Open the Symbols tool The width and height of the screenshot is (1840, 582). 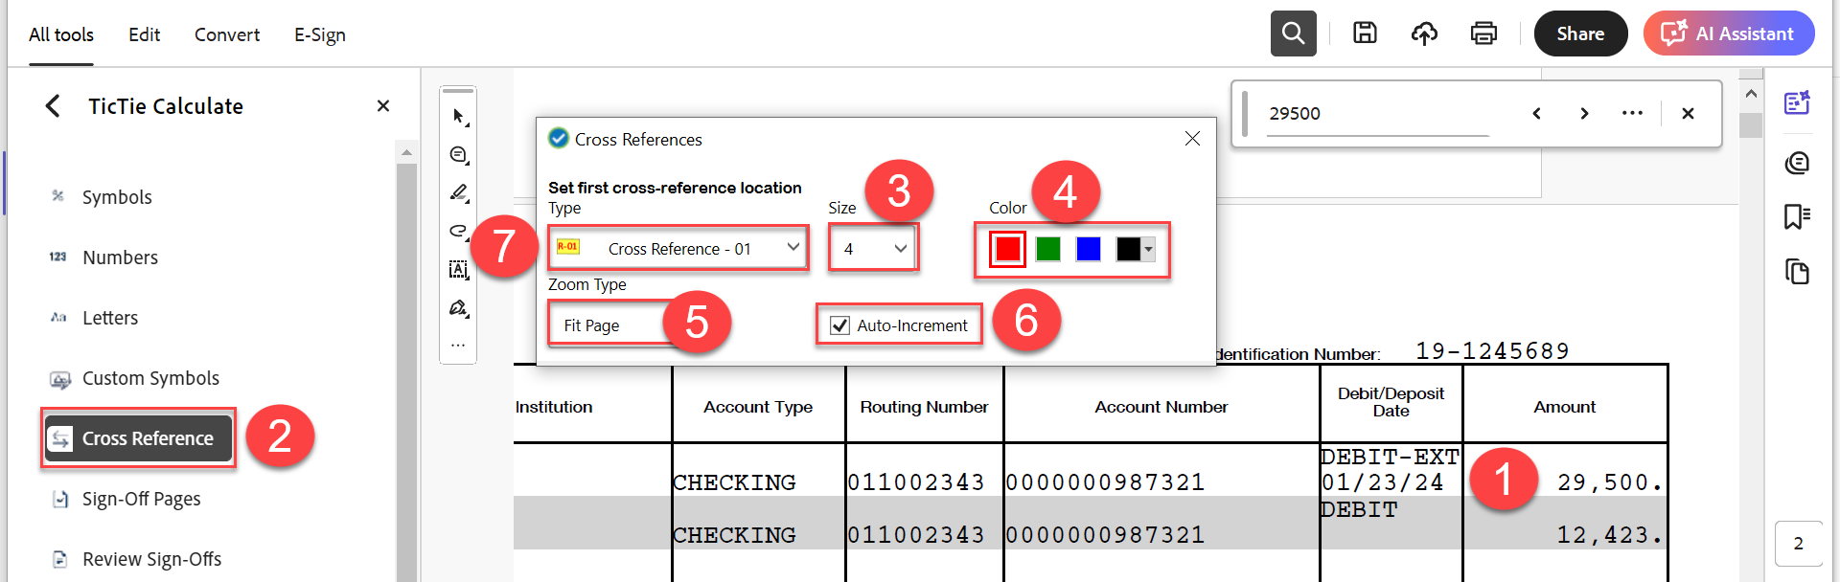[117, 197]
